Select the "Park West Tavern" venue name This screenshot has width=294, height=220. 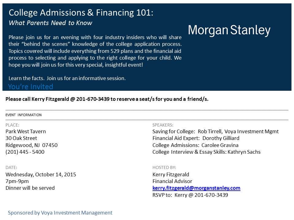(26, 131)
